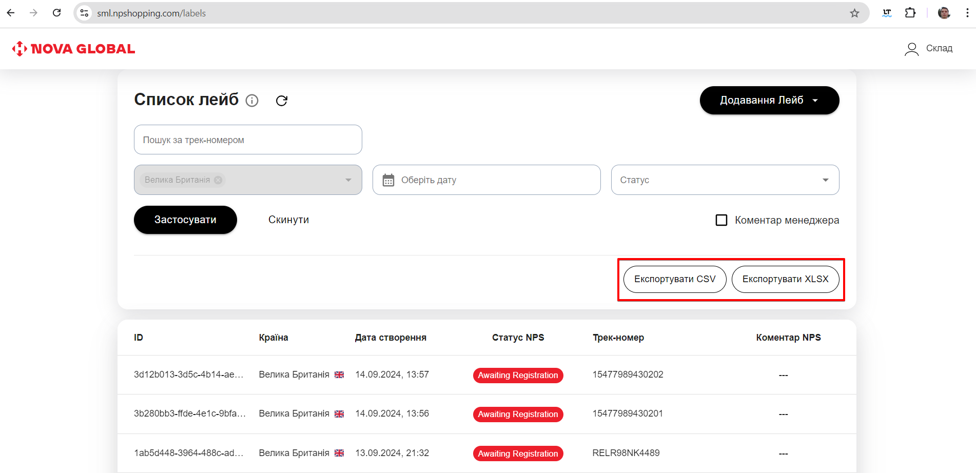Image resolution: width=976 pixels, height=473 pixels.
Task: Click UK flag in 15477989430201 row
Action: 339,414
